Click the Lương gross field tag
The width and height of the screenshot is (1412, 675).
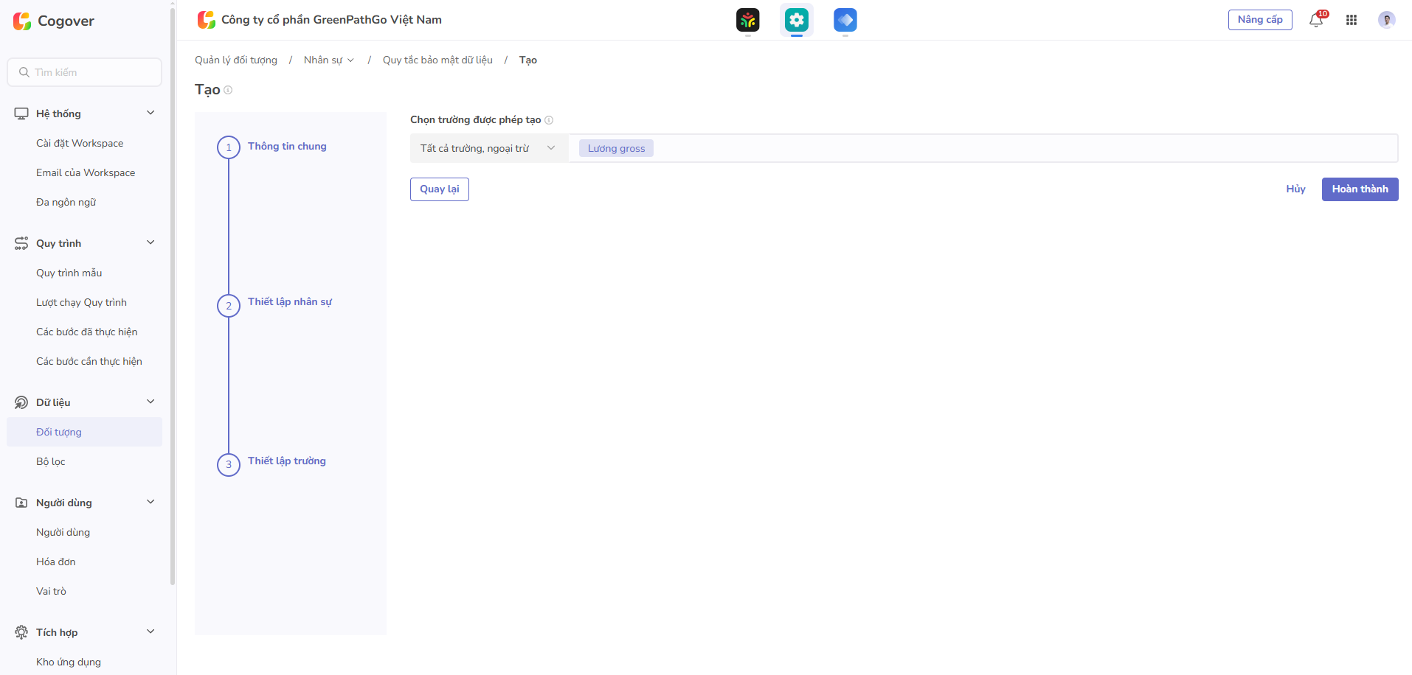coord(616,148)
